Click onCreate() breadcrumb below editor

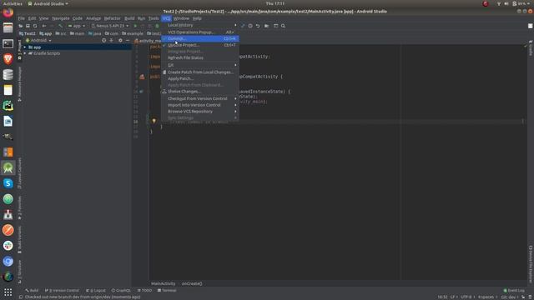(192, 283)
